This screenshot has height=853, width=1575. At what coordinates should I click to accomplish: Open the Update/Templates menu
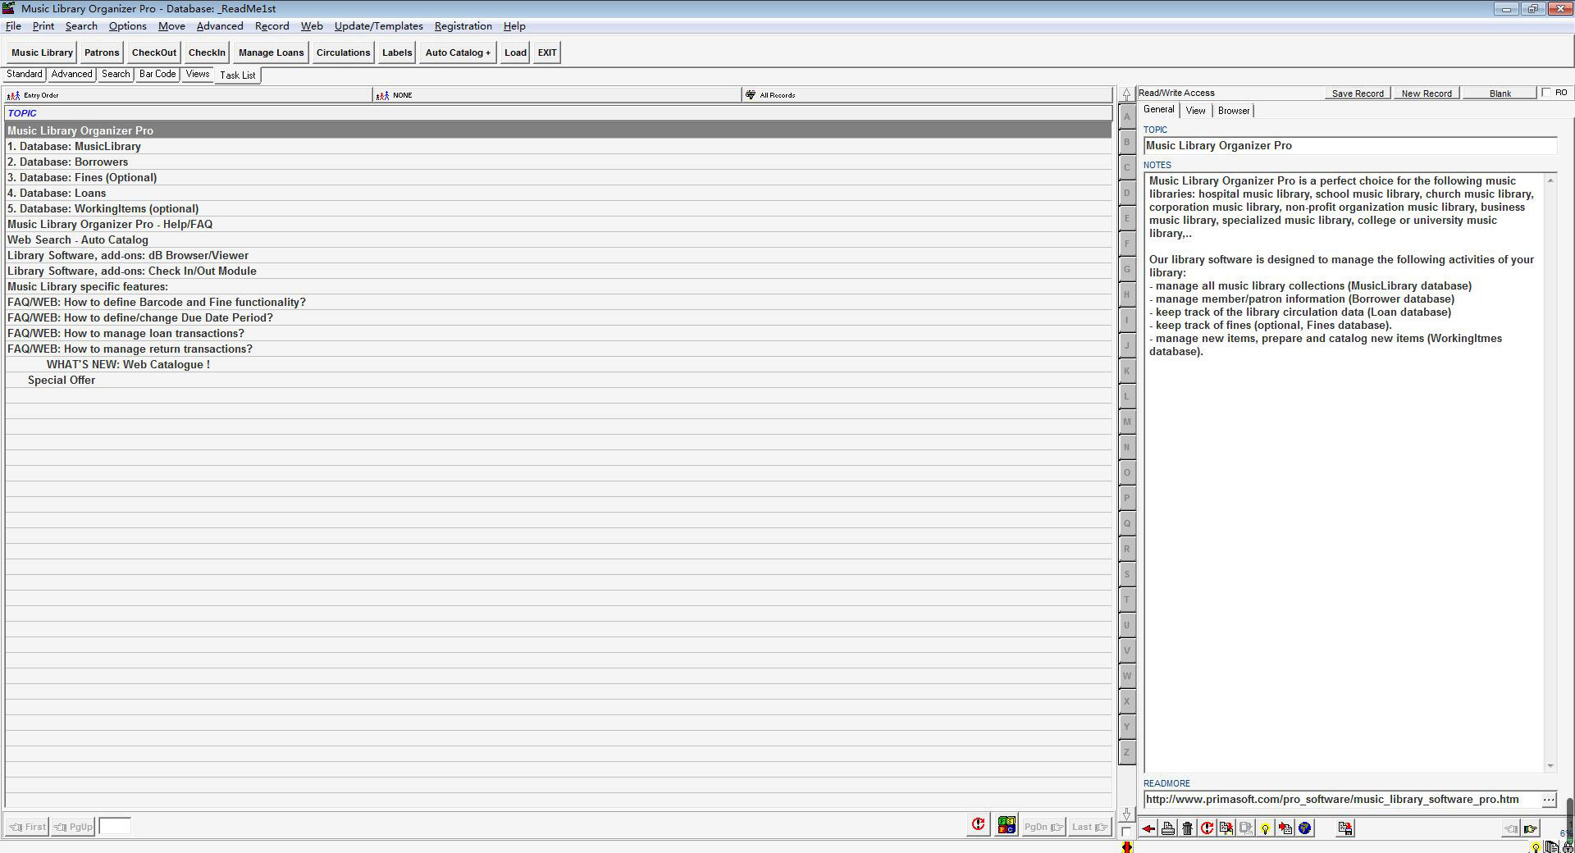[x=378, y=26]
